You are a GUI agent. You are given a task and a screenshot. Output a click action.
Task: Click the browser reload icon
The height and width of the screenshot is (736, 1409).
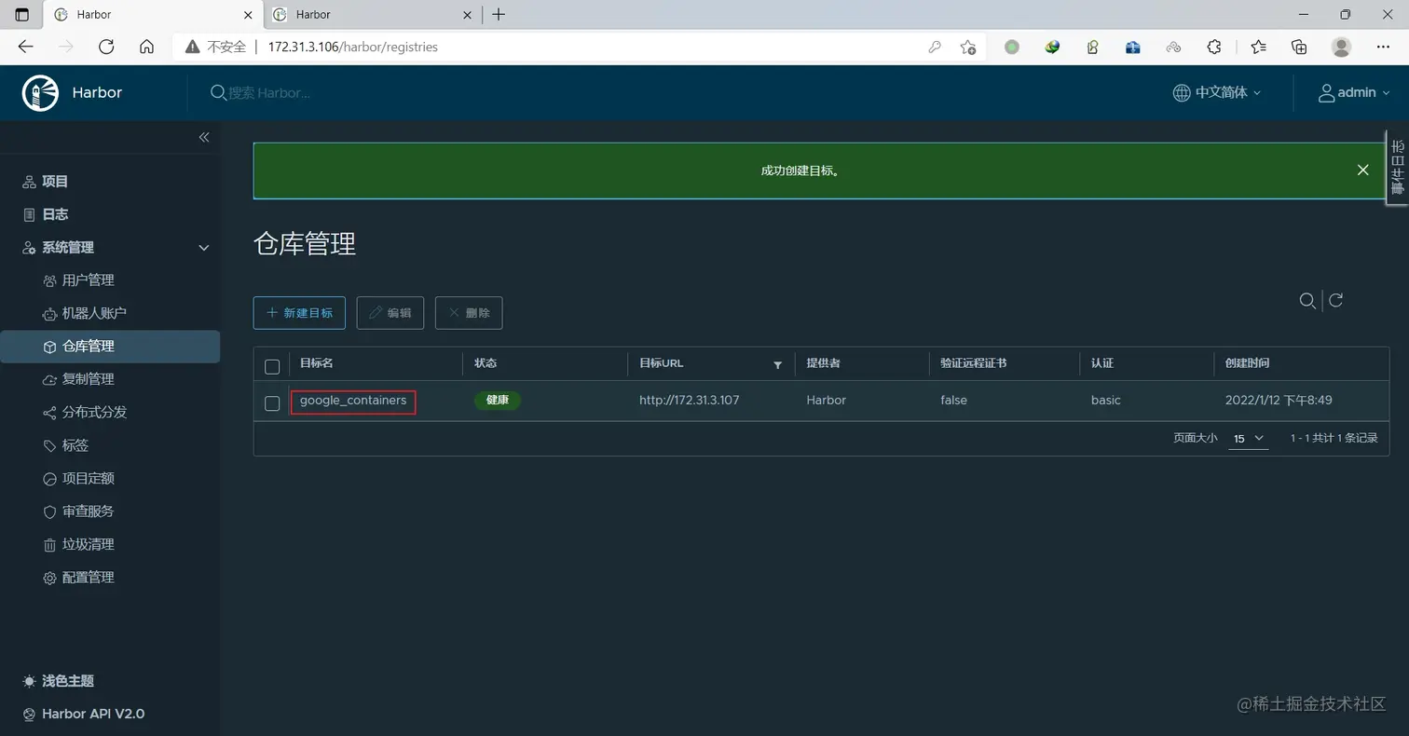coord(106,47)
